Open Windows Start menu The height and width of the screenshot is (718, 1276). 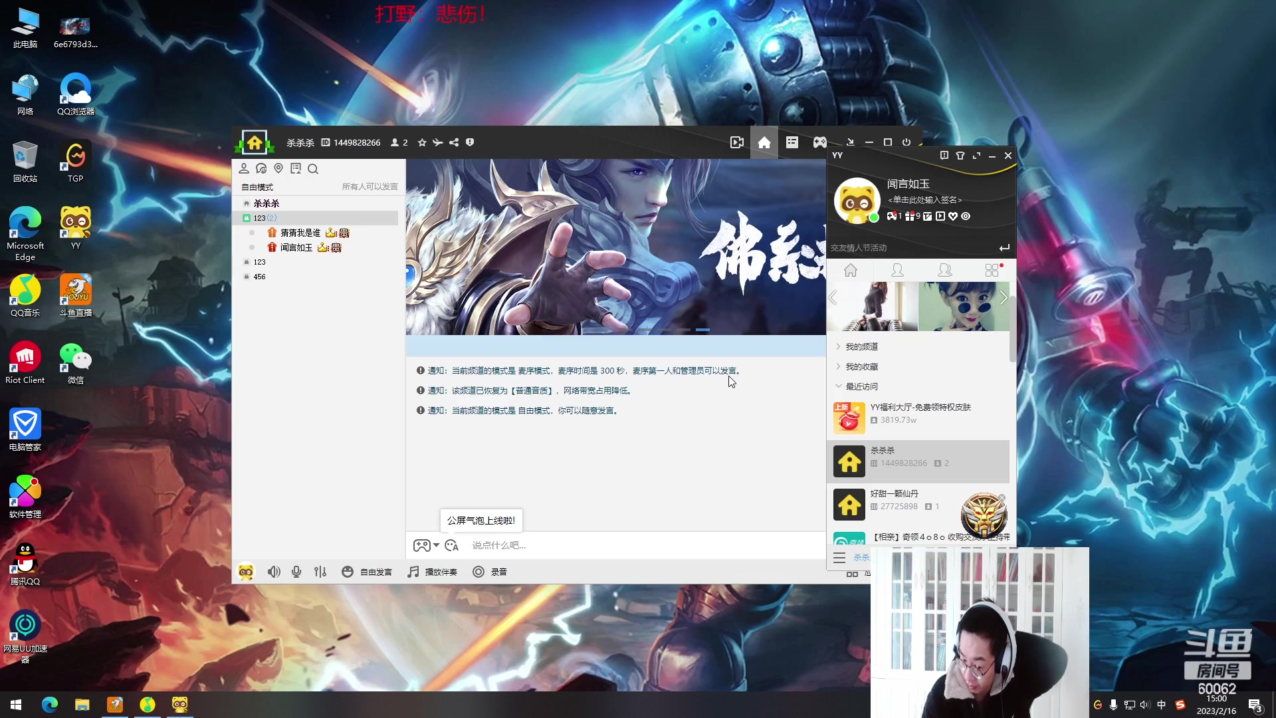[16, 705]
